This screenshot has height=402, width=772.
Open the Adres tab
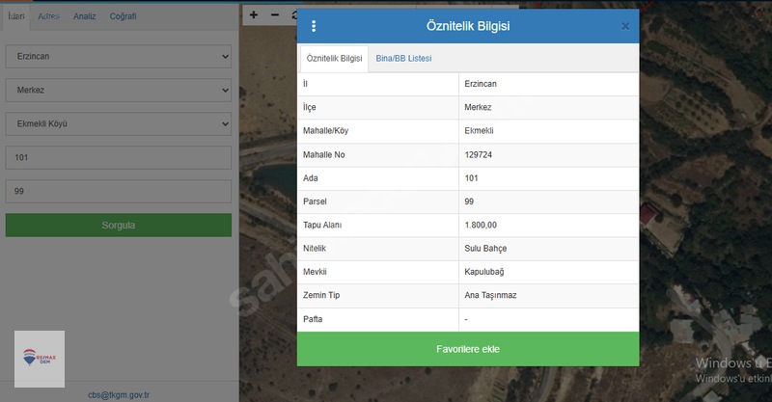(49, 16)
